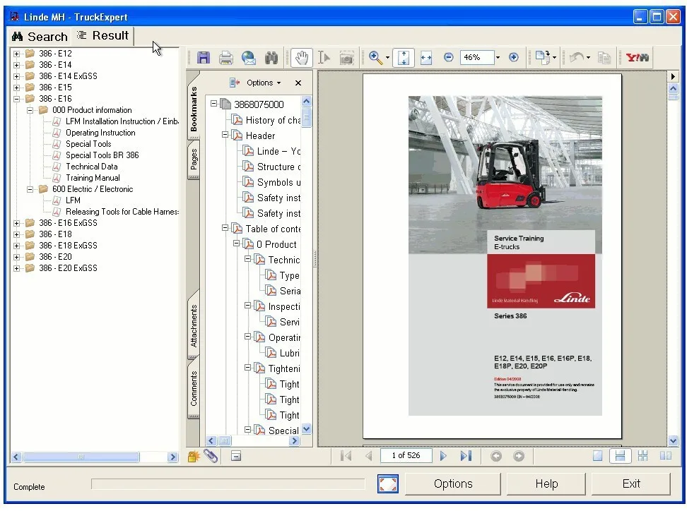Open the zoom percentage dropdown
This screenshot has height=511, width=687.
[498, 57]
